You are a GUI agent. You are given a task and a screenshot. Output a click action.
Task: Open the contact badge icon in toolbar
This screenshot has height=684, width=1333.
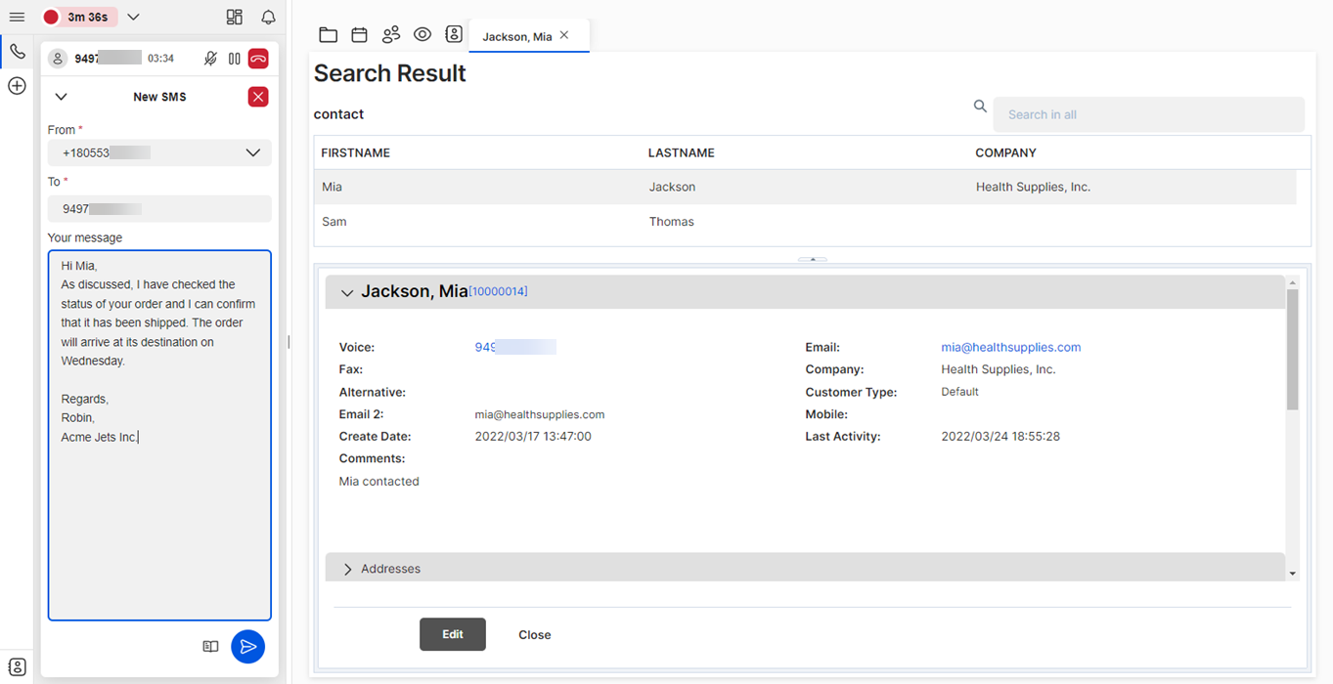pos(454,34)
